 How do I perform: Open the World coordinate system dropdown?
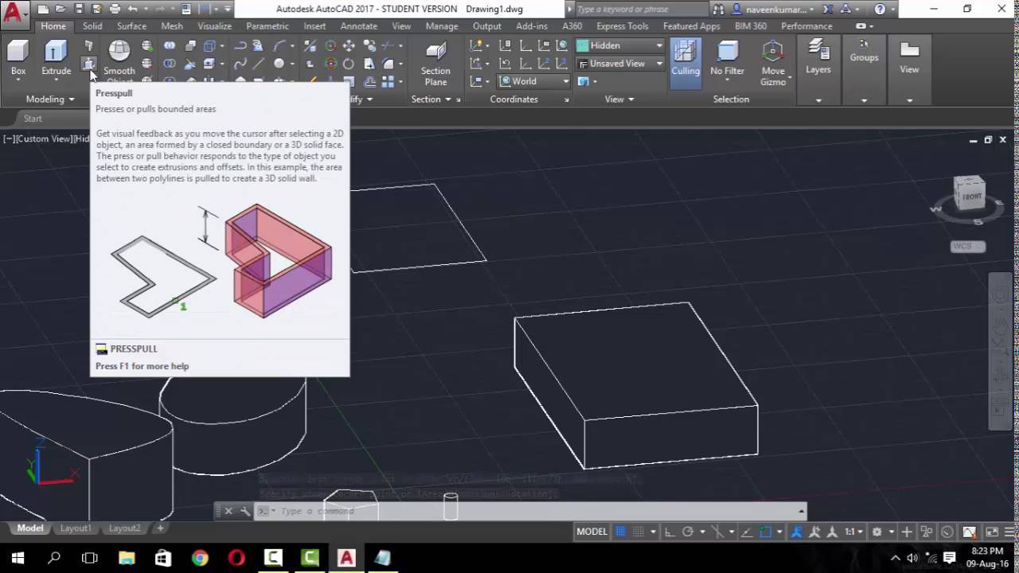(x=533, y=81)
